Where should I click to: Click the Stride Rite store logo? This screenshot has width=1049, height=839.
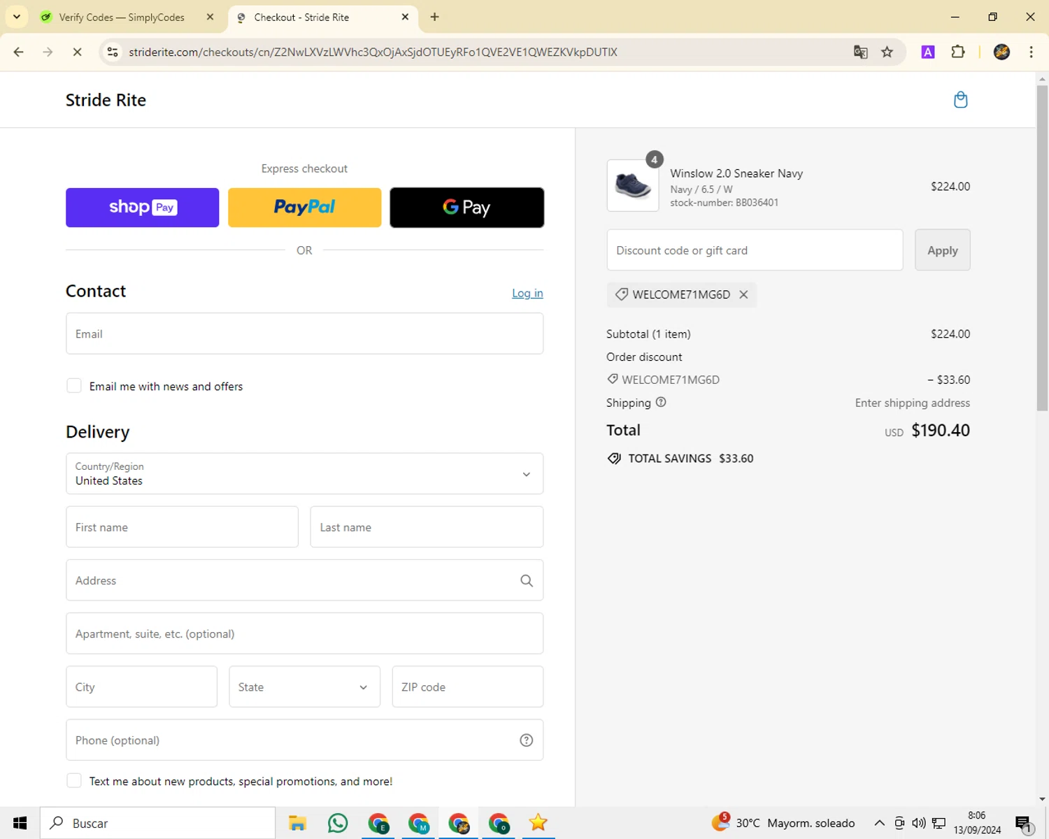pyautogui.click(x=106, y=100)
